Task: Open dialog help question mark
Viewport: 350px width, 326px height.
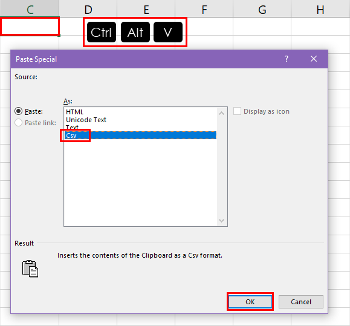Action: pyautogui.click(x=287, y=59)
